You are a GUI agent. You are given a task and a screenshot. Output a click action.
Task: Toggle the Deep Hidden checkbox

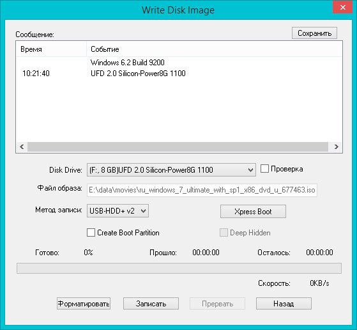[224, 233]
